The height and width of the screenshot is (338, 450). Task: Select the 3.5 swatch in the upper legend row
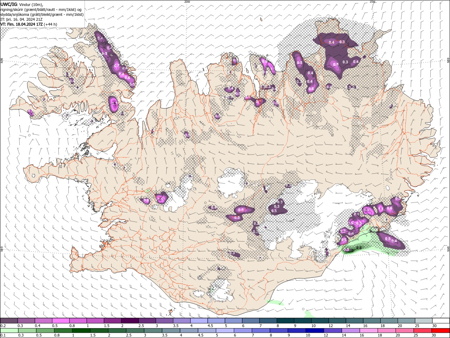[x=182, y=321]
